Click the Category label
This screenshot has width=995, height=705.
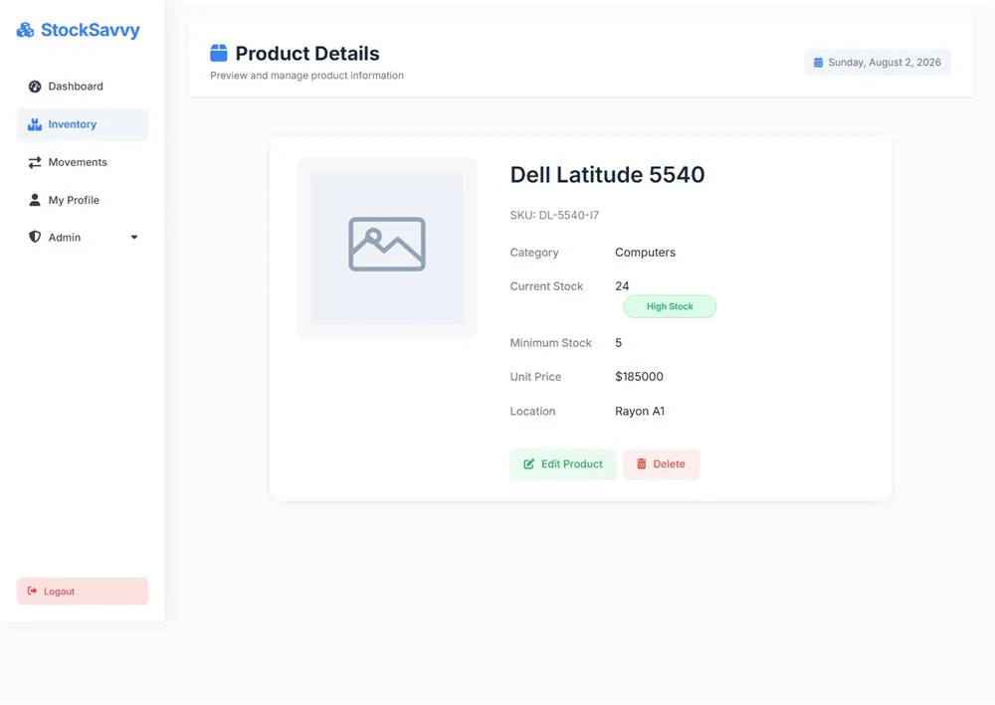[x=534, y=253]
